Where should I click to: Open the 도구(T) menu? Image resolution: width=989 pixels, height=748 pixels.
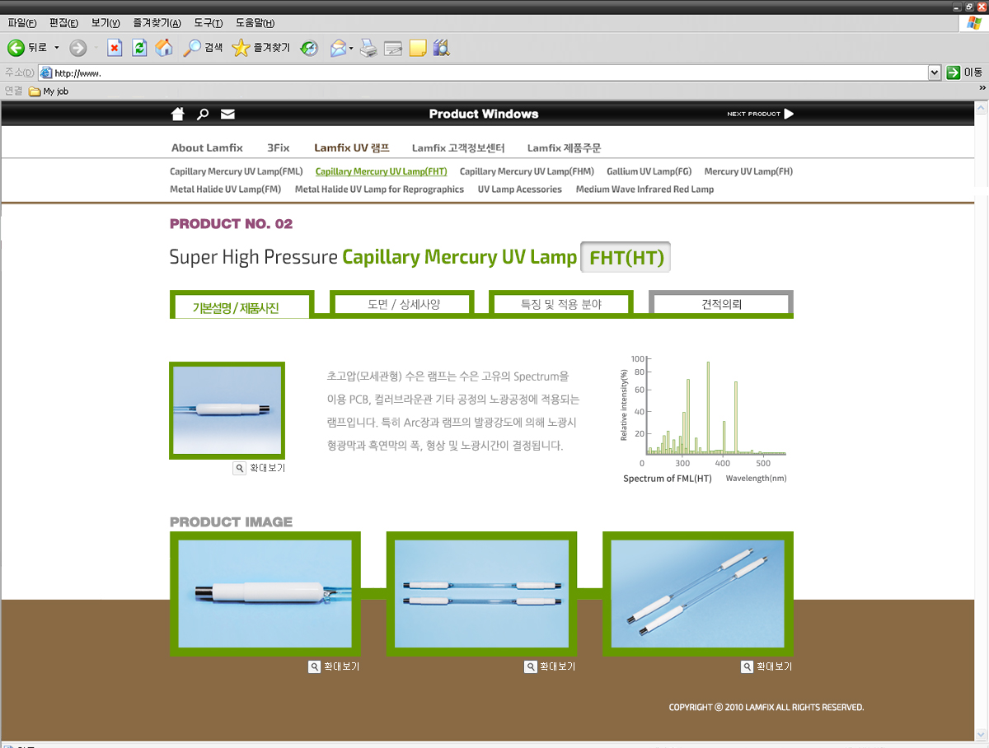point(209,23)
